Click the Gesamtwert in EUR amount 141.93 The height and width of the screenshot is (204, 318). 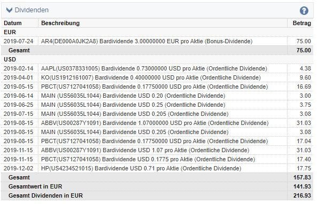pyautogui.click(x=302, y=186)
